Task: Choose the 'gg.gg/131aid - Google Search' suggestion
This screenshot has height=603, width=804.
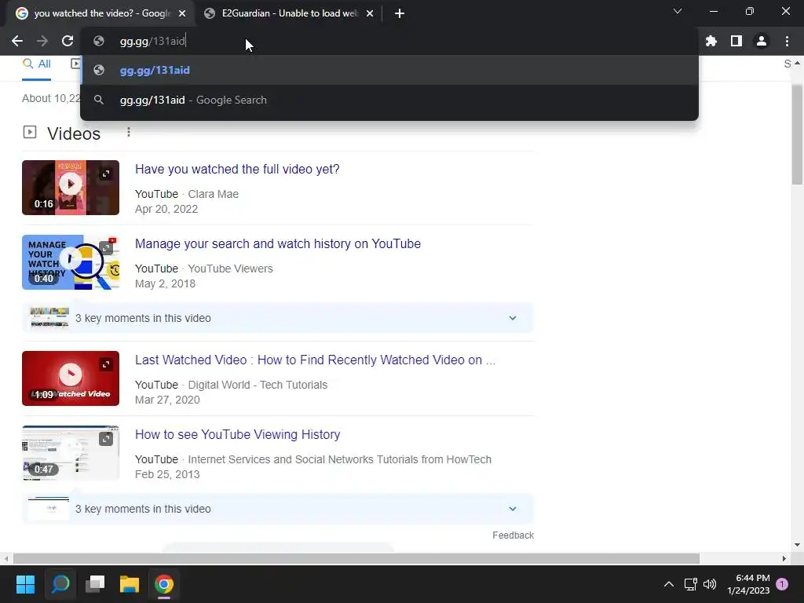Action: (389, 100)
